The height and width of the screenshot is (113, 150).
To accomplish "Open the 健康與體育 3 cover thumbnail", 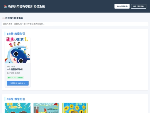I will tap(17, 108).
